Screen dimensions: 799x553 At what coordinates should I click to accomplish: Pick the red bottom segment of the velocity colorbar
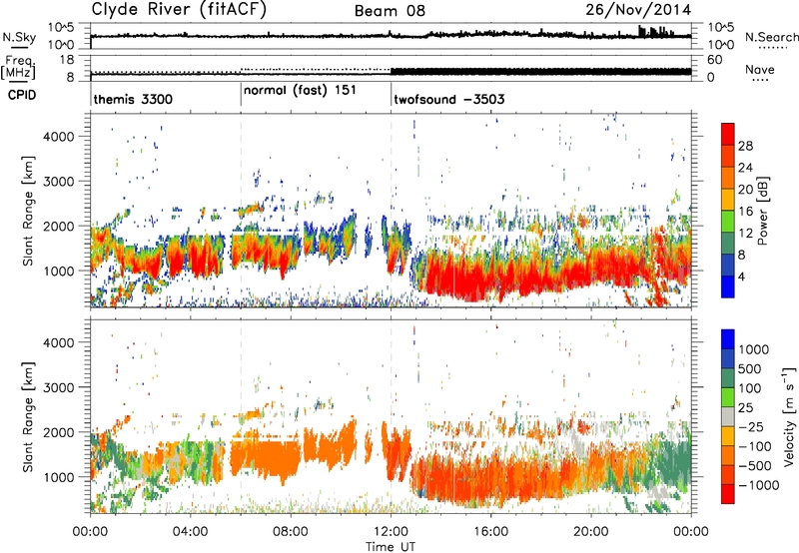click(728, 494)
